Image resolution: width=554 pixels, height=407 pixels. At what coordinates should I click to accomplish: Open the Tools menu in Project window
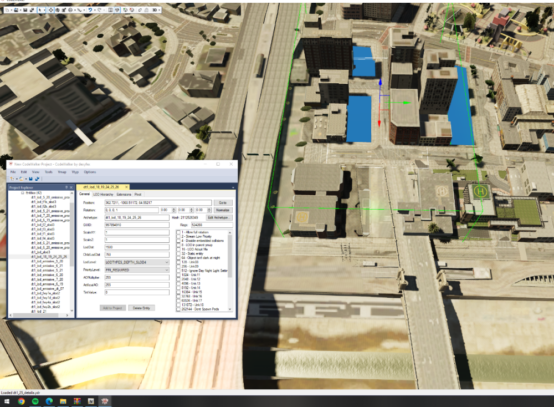pos(48,172)
